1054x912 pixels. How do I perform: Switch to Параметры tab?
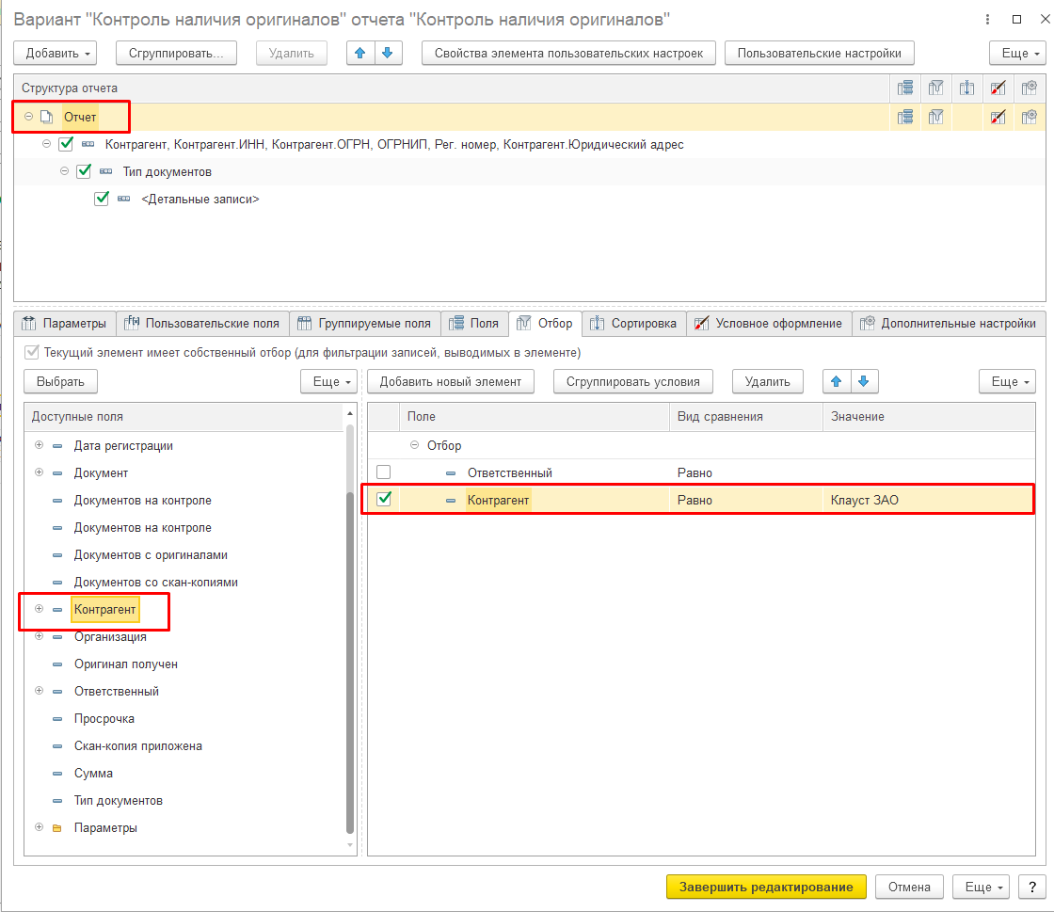click(x=65, y=323)
